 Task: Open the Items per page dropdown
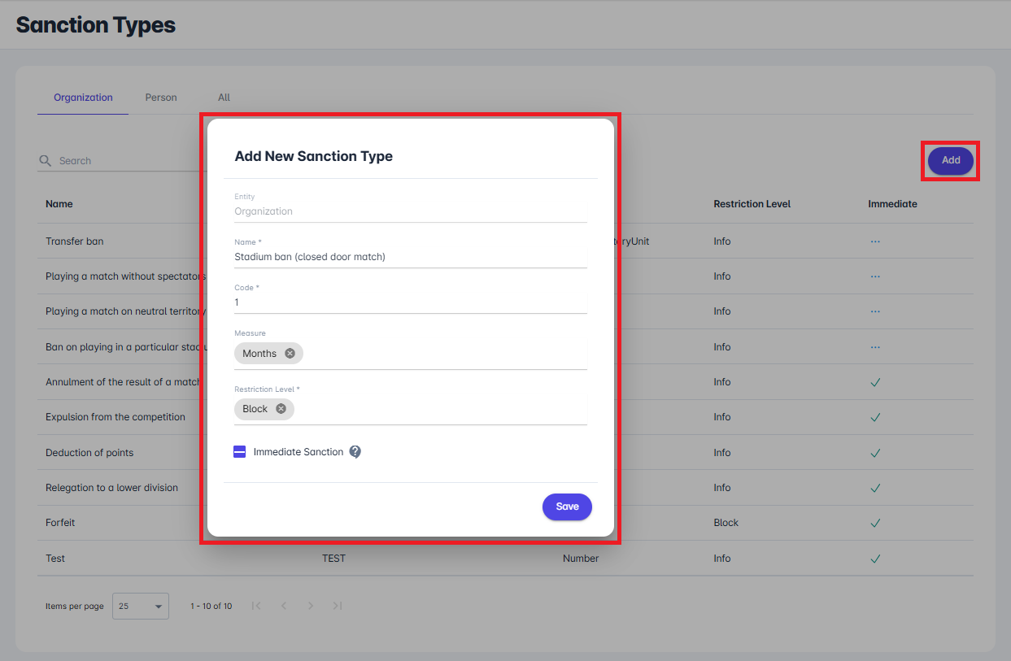click(x=141, y=606)
